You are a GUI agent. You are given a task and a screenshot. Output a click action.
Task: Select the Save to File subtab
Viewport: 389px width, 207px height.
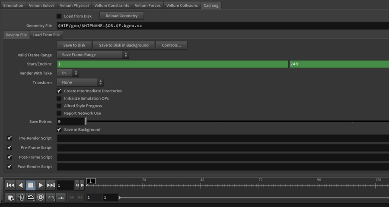(16, 35)
